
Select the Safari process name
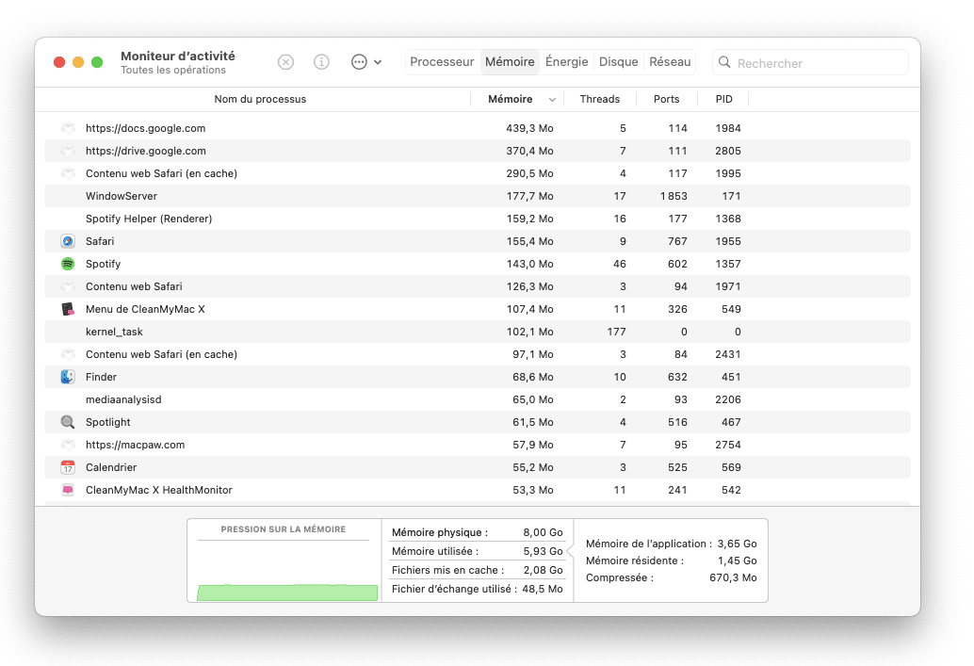click(100, 242)
